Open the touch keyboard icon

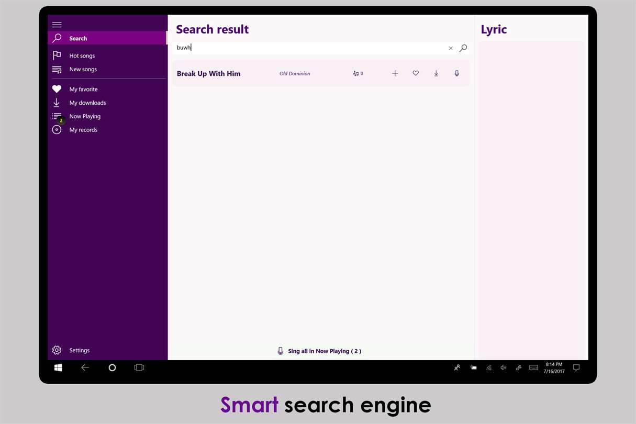533,368
